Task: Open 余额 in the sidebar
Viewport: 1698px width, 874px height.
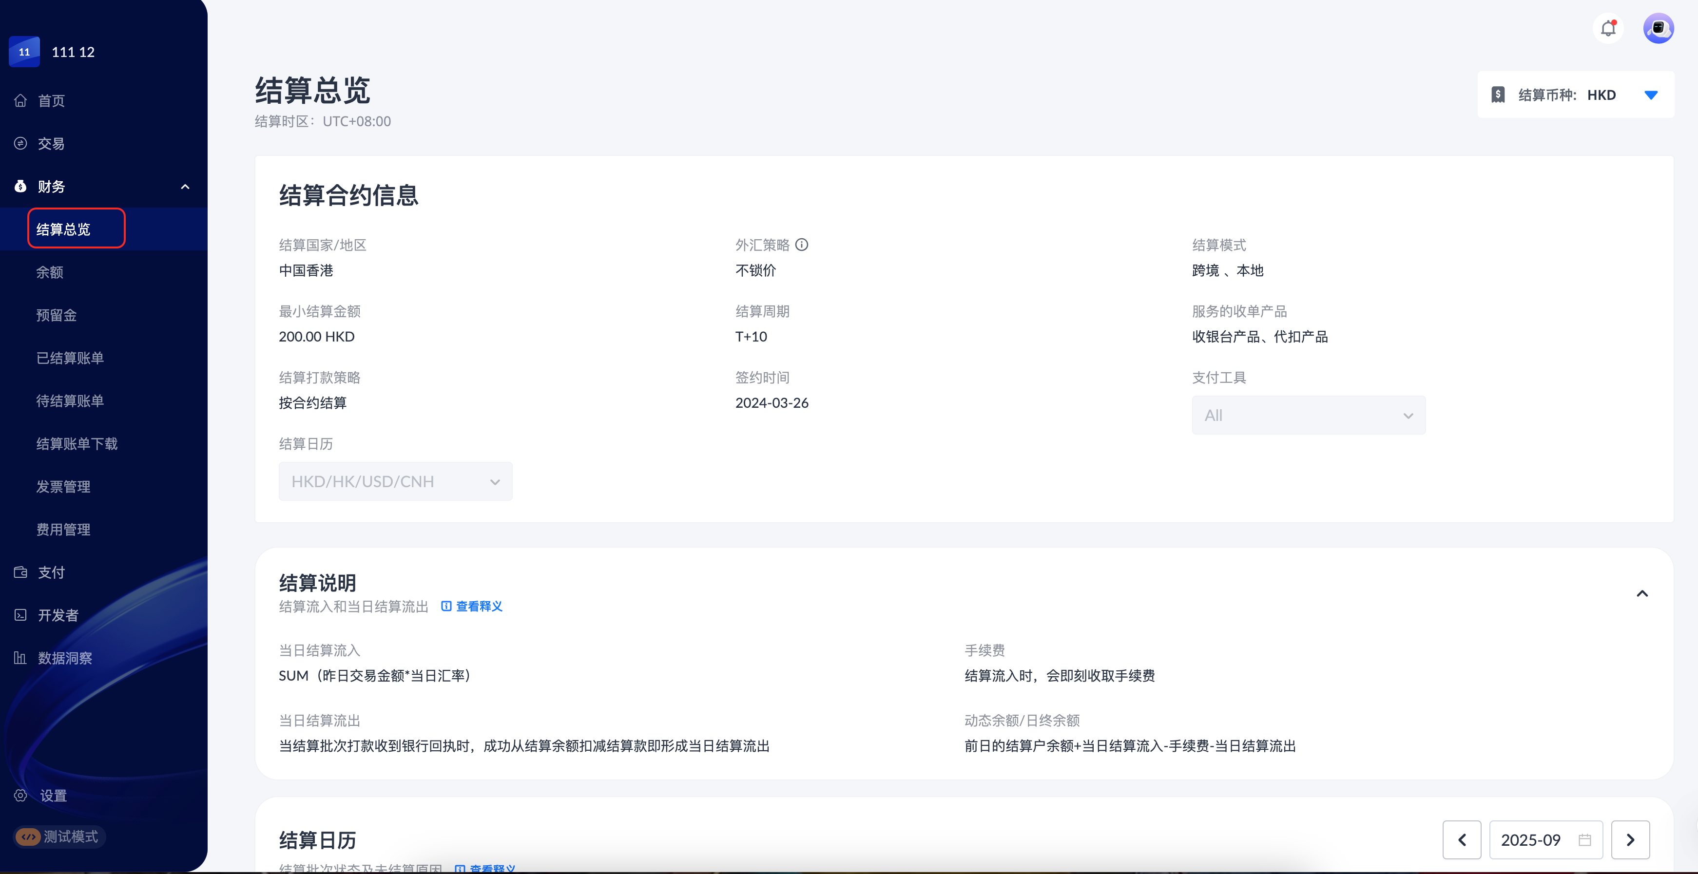Action: click(50, 272)
